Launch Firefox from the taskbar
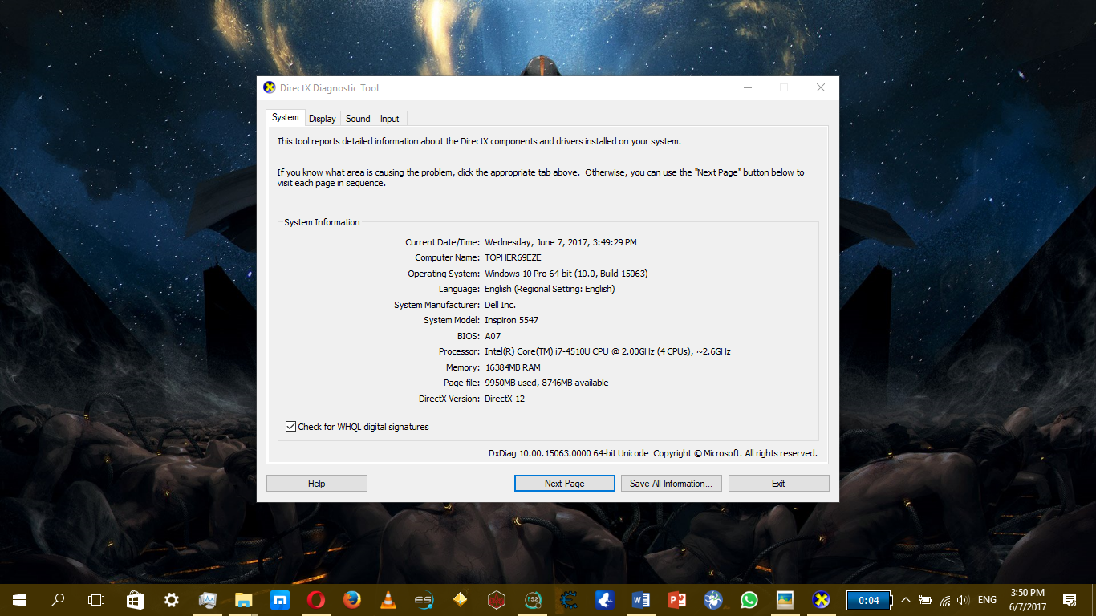 tap(352, 600)
